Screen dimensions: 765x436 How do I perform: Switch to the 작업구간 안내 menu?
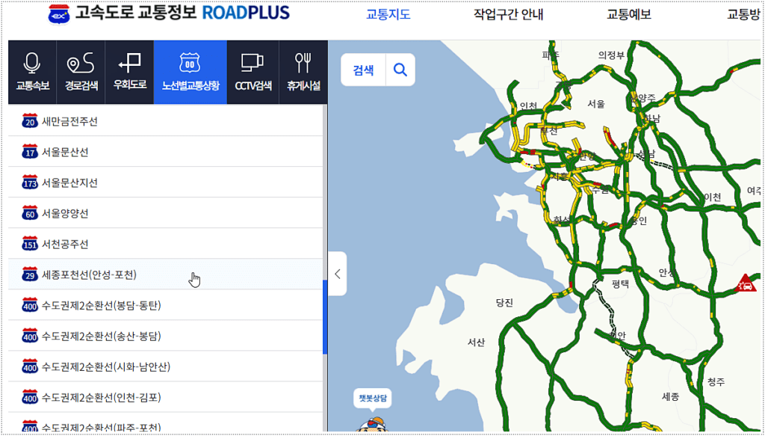pyautogui.click(x=510, y=13)
